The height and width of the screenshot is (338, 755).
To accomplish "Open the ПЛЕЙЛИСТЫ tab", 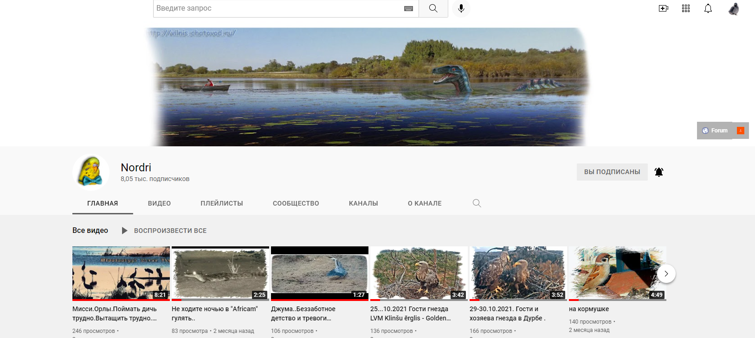I will pyautogui.click(x=222, y=203).
